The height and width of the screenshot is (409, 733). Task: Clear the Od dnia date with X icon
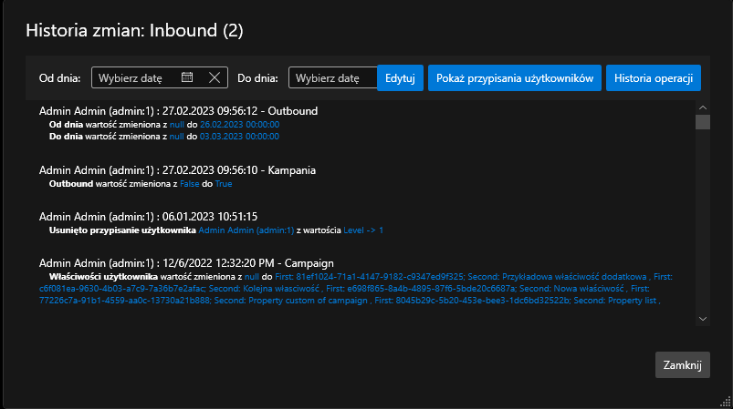[x=215, y=77]
